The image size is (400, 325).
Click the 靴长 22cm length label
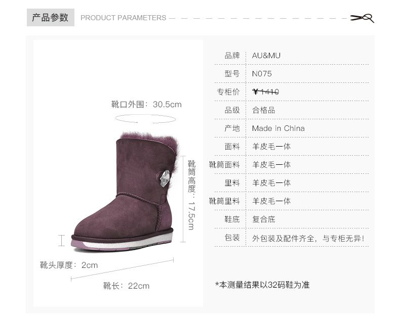pyautogui.click(x=126, y=286)
